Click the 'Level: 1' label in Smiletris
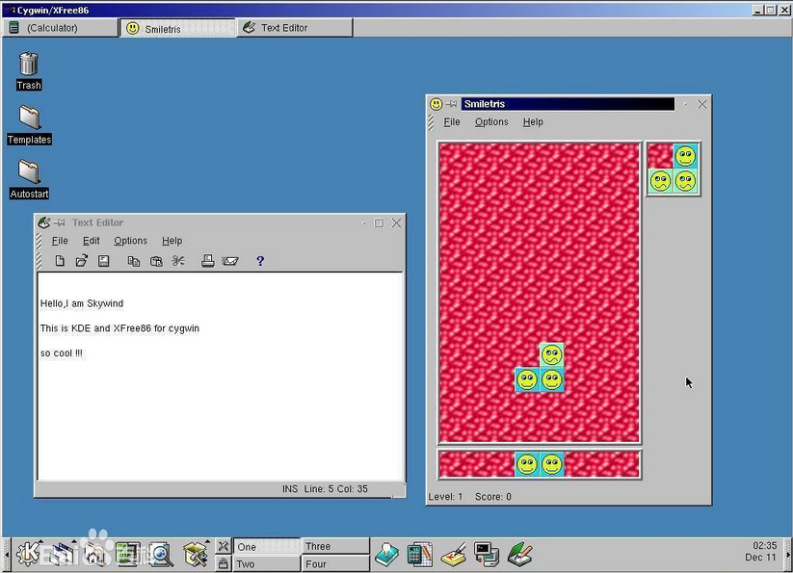Viewport: 793px width, 573px height. point(445,497)
